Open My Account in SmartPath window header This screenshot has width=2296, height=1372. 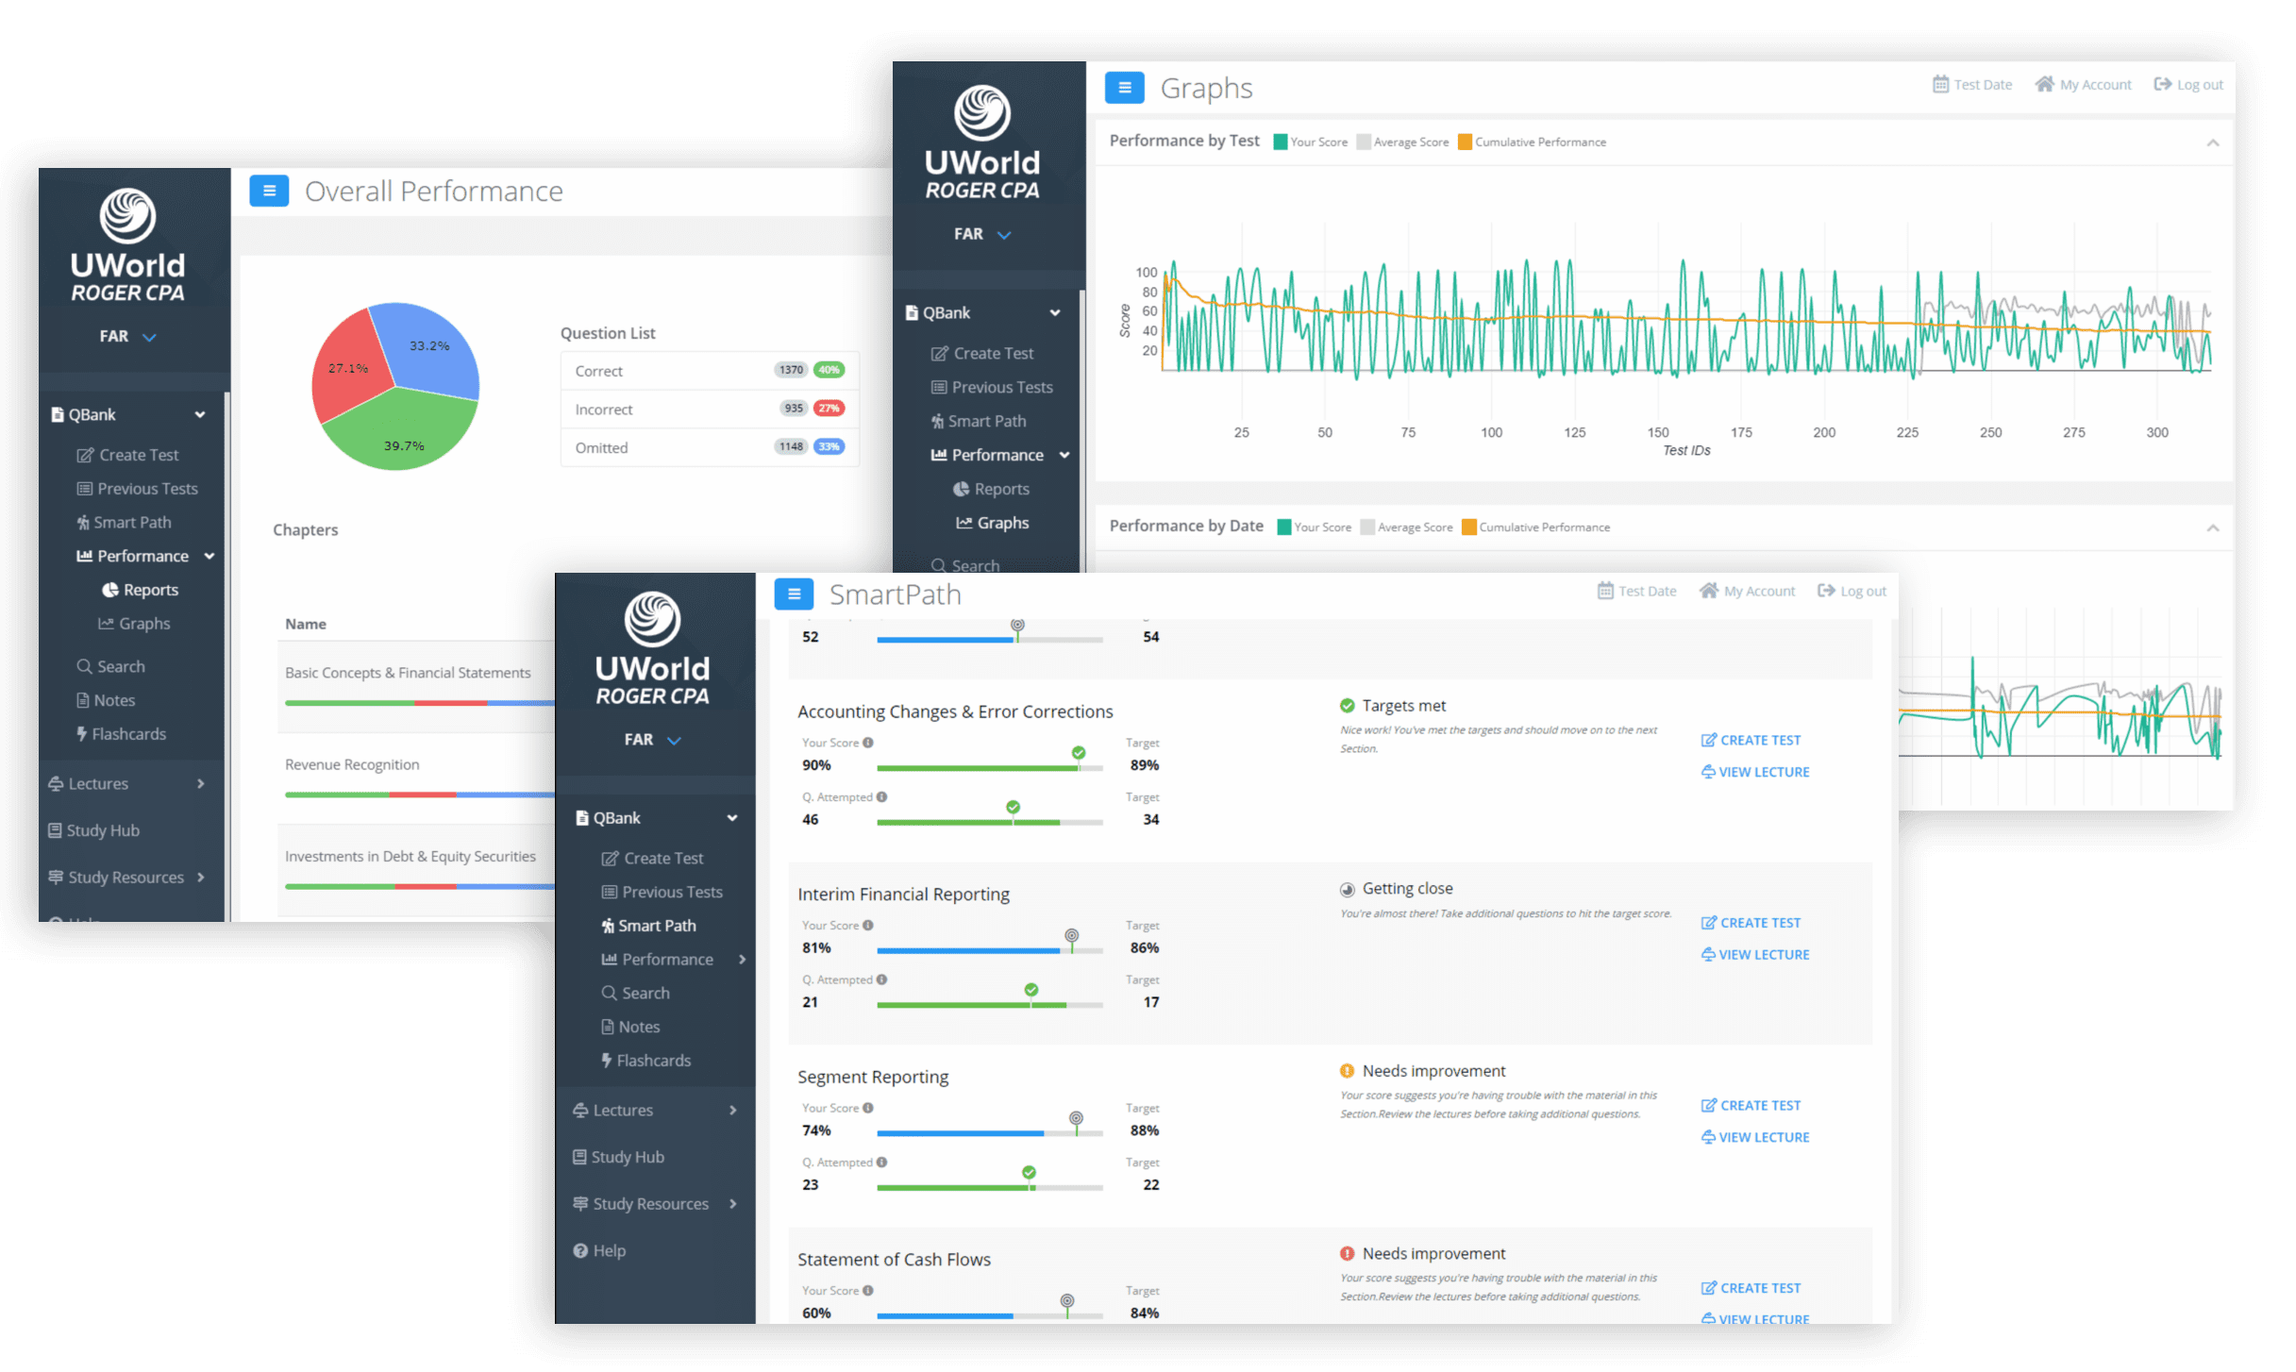point(1748,591)
